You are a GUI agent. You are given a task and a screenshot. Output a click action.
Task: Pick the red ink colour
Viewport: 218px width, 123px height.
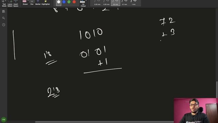tap(74, 2)
